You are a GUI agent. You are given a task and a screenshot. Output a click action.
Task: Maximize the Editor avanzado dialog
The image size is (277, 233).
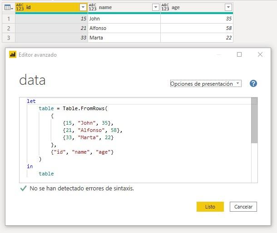[239, 54]
